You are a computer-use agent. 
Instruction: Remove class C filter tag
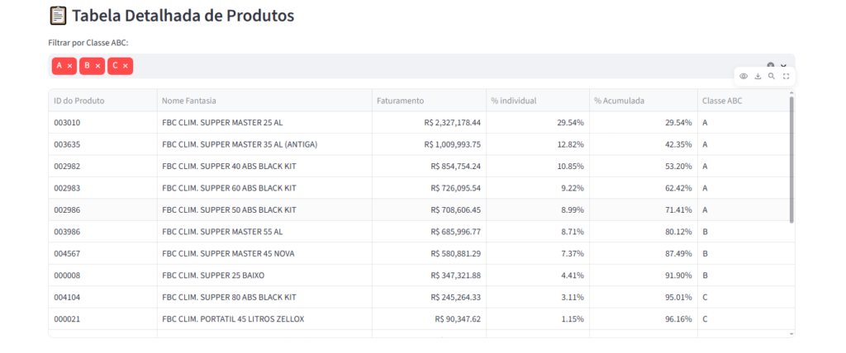[126, 66]
